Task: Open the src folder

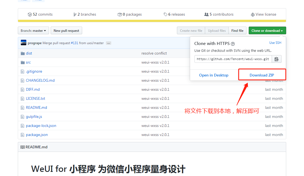Action: pos(28,63)
